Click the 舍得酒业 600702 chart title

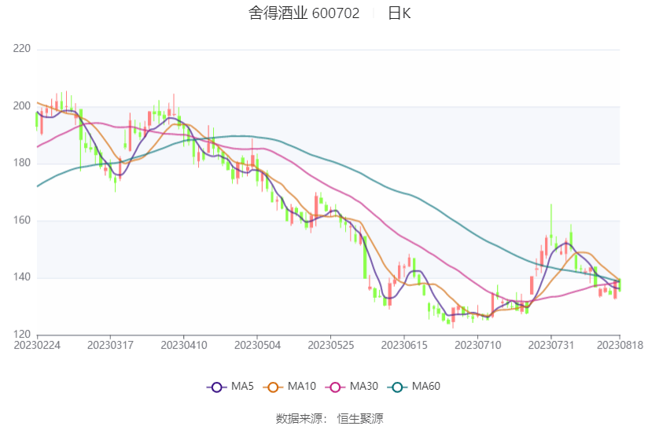(304, 13)
